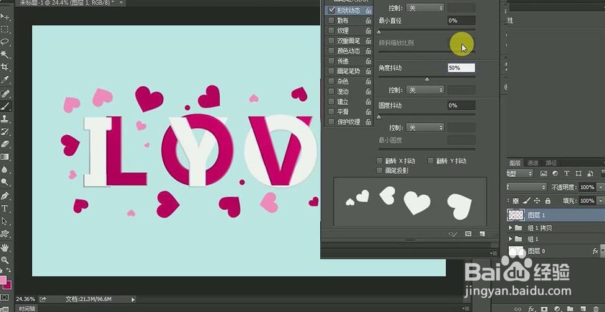
Task: Enable the 散布 checkbox
Action: [331, 20]
